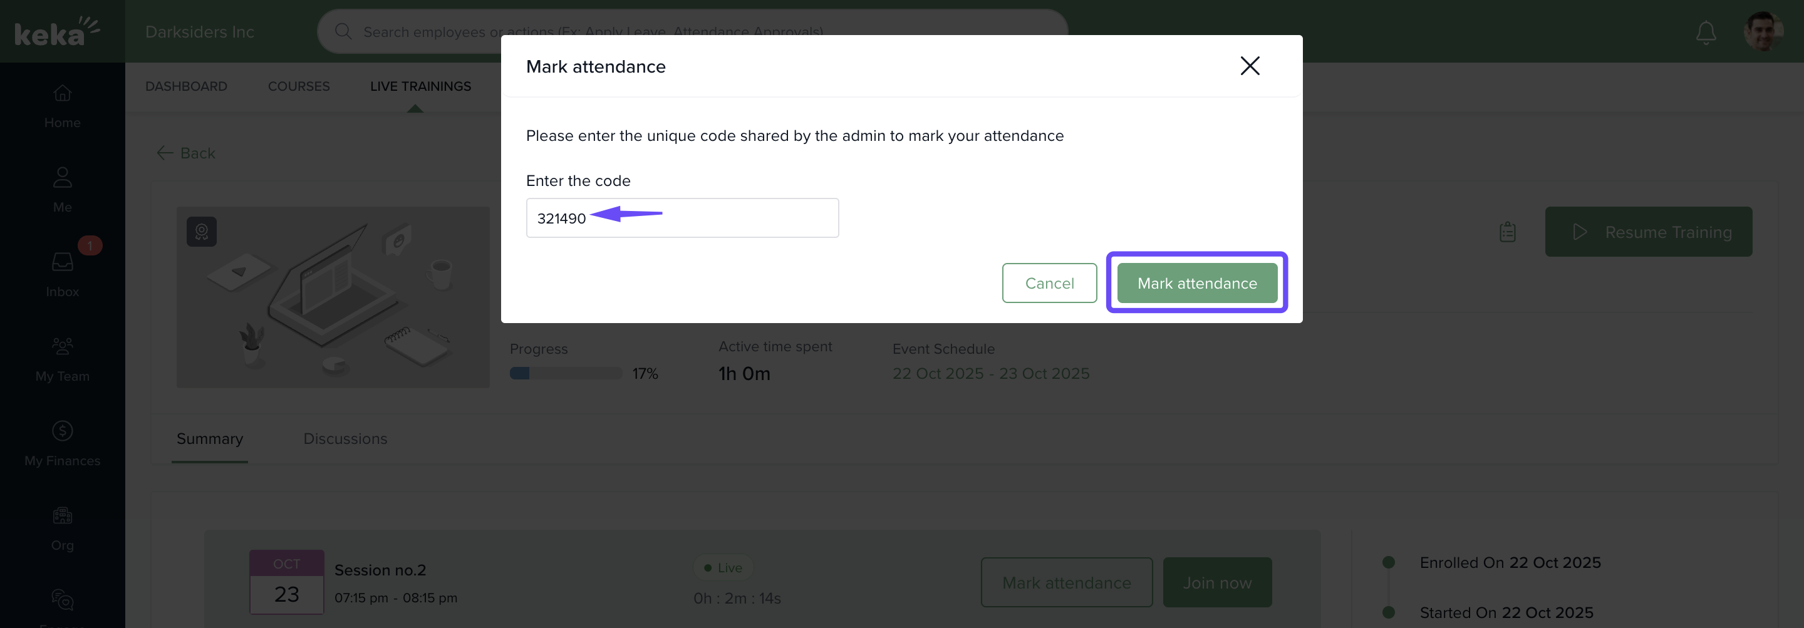Click the training progress bar
The image size is (1804, 628).
[565, 373]
